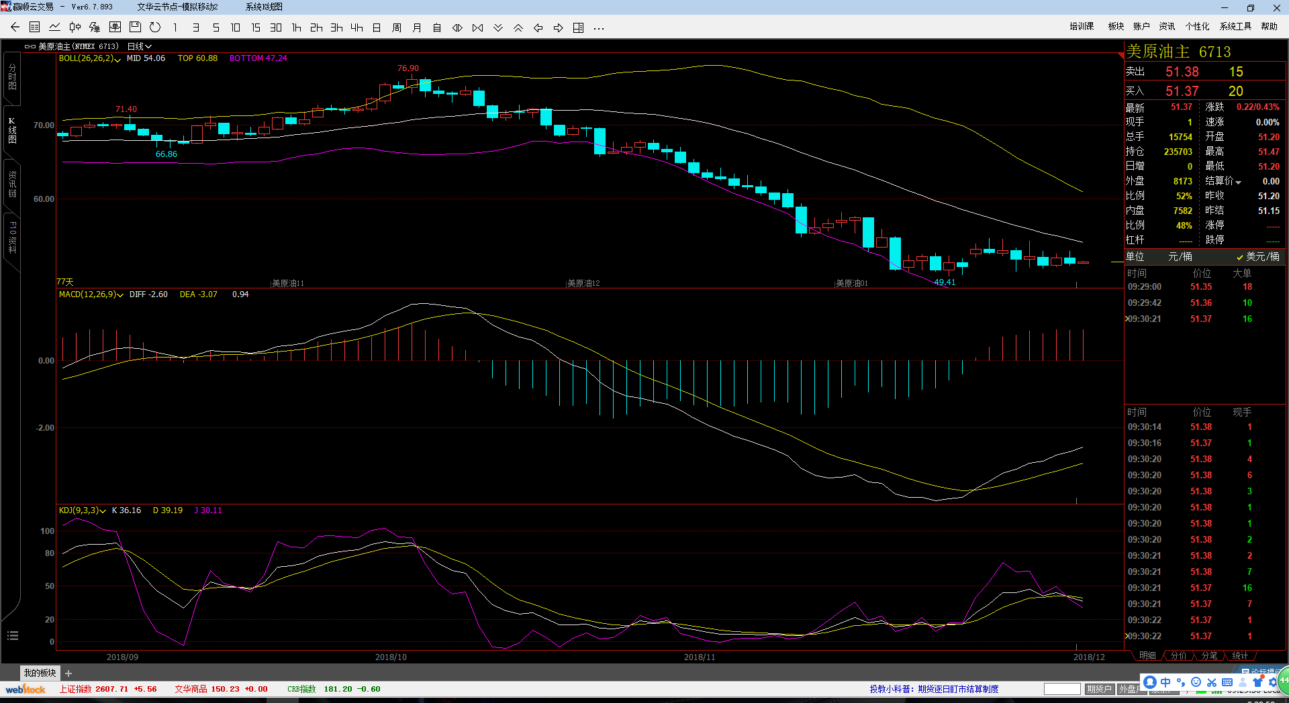Click the IME skin shirt icon
Image resolution: width=1289 pixels, height=703 pixels.
click(1257, 682)
